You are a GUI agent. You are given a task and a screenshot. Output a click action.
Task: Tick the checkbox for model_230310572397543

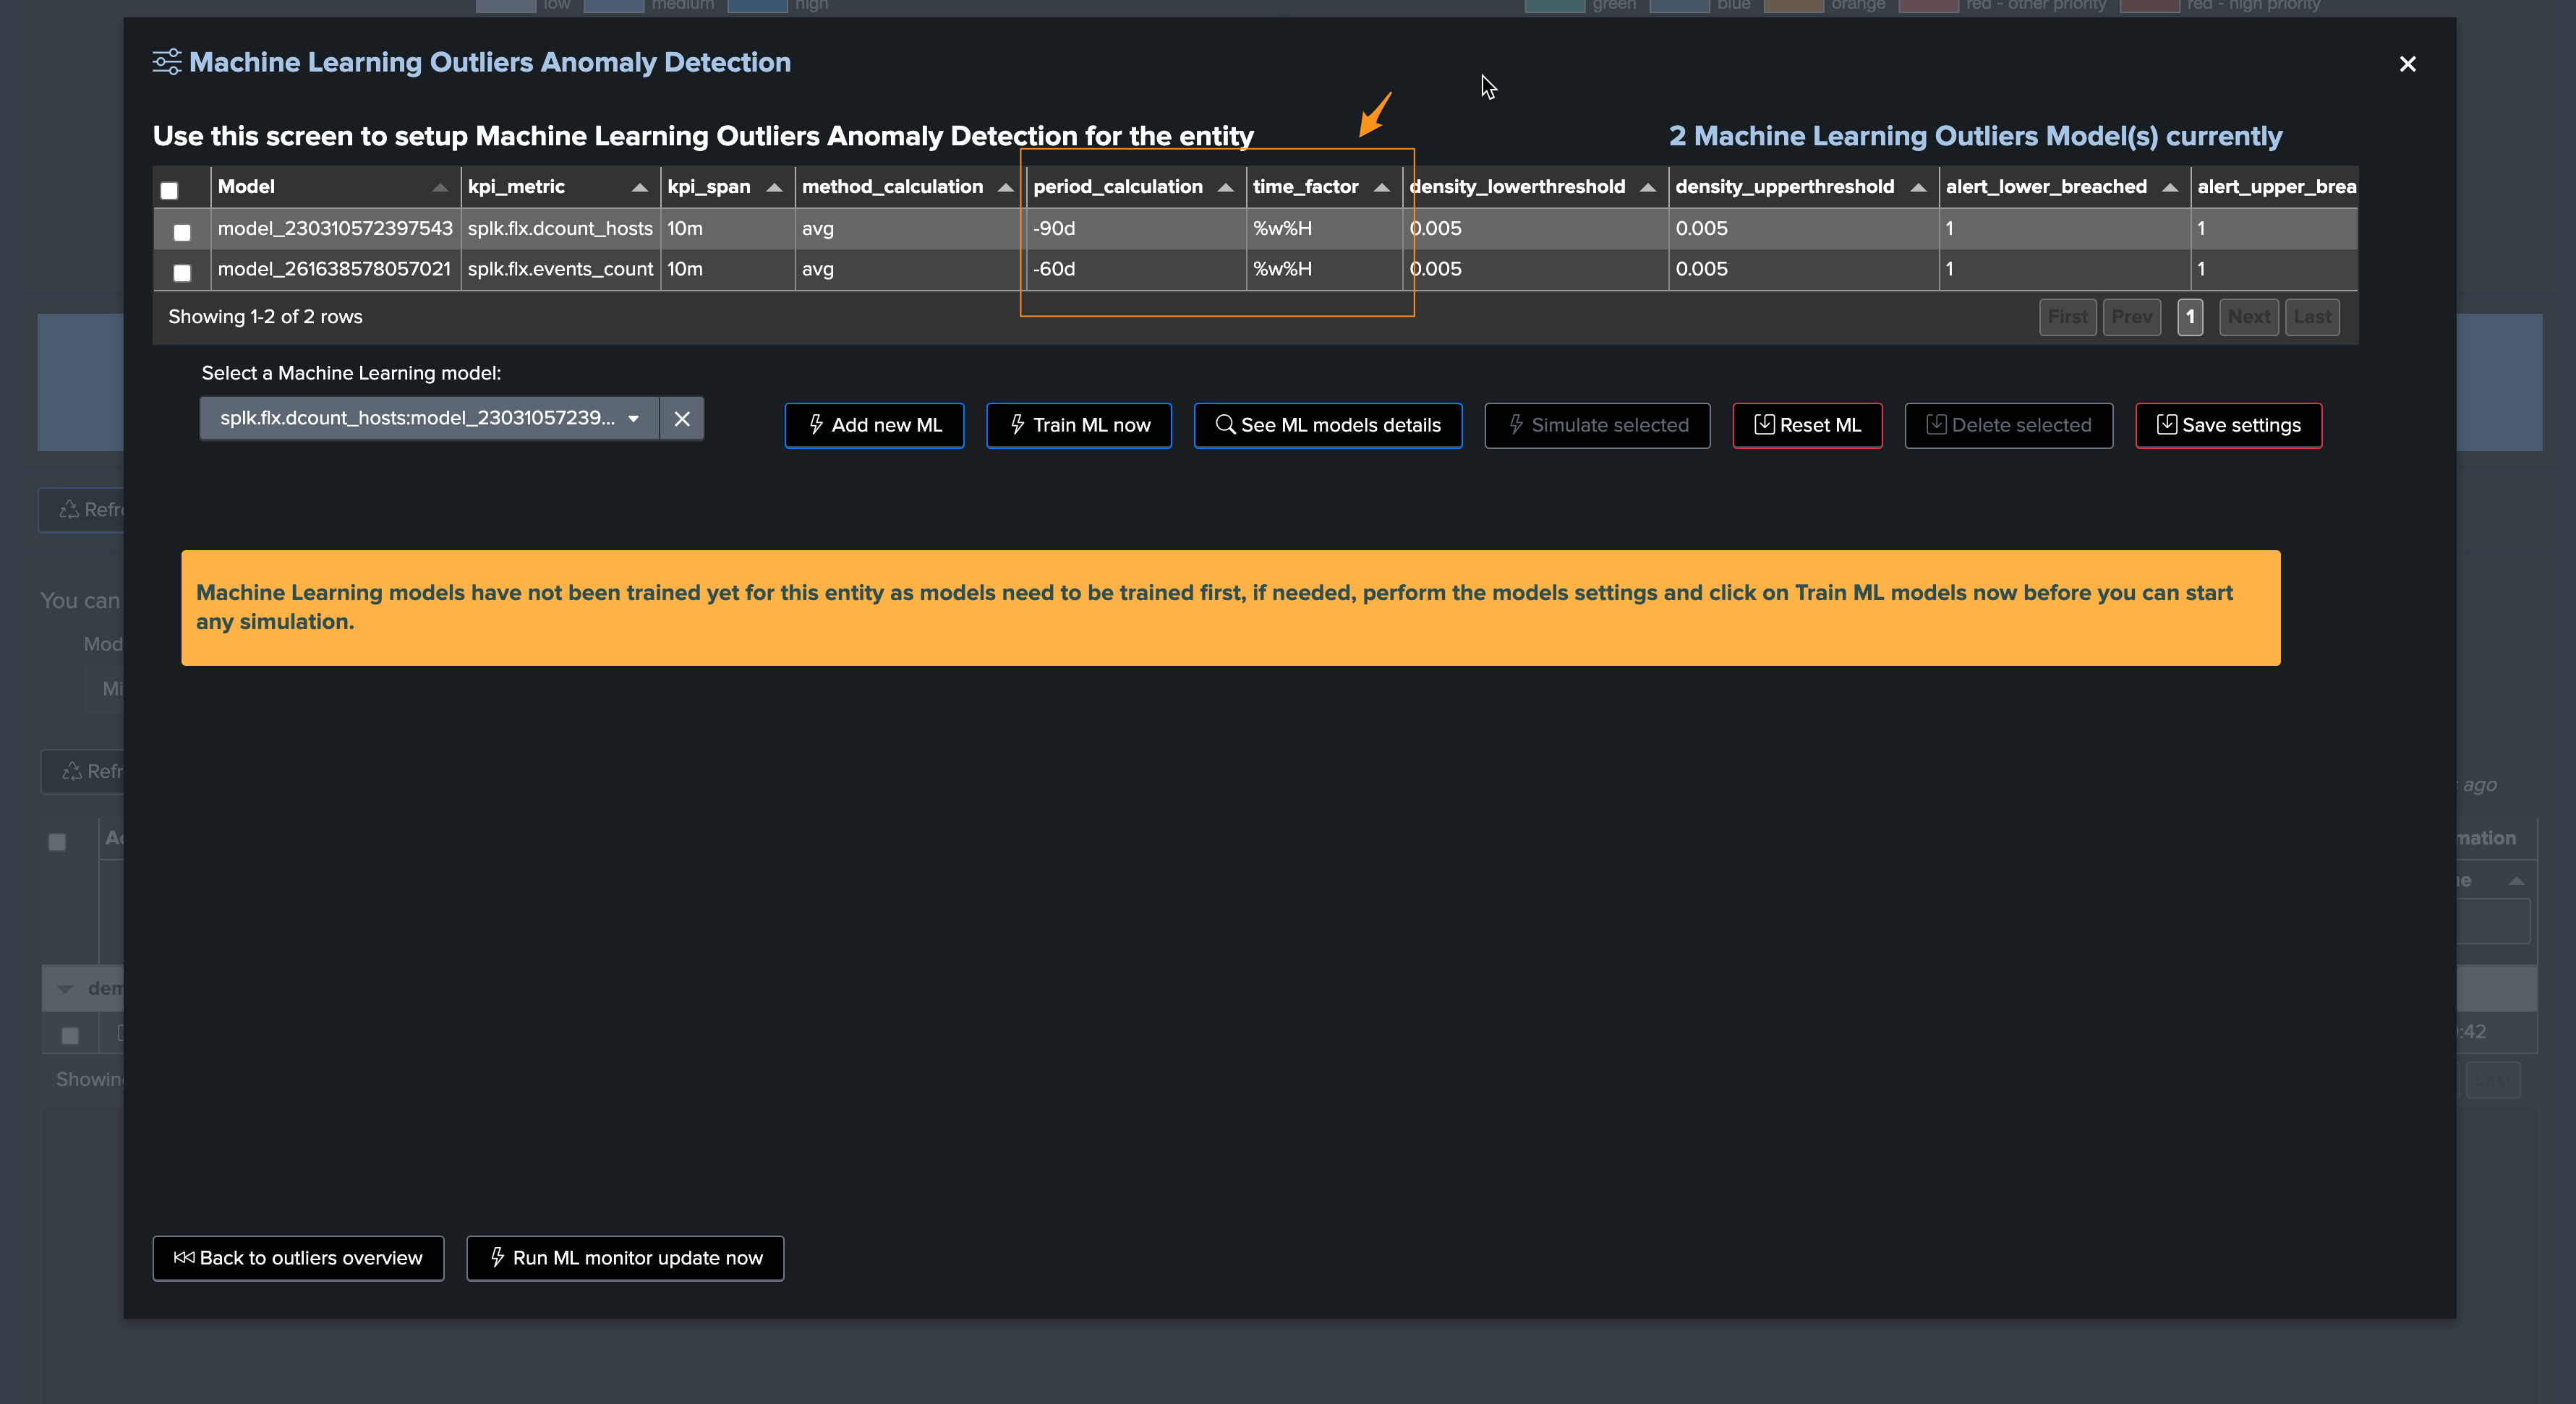click(x=182, y=232)
